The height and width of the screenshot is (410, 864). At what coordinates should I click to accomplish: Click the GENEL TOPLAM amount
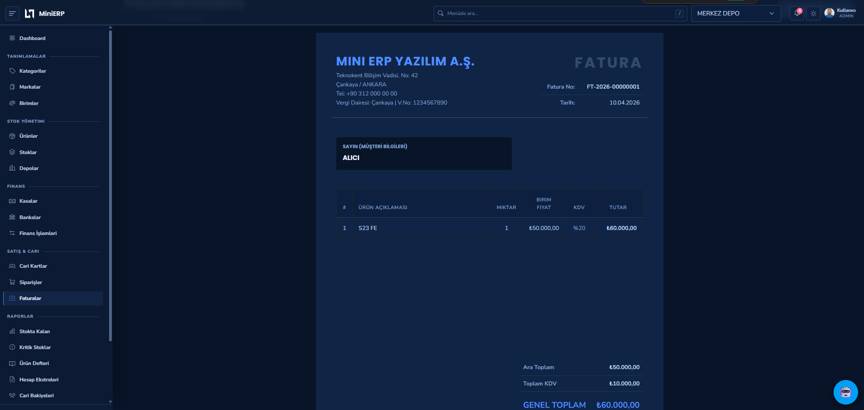[x=618, y=405]
